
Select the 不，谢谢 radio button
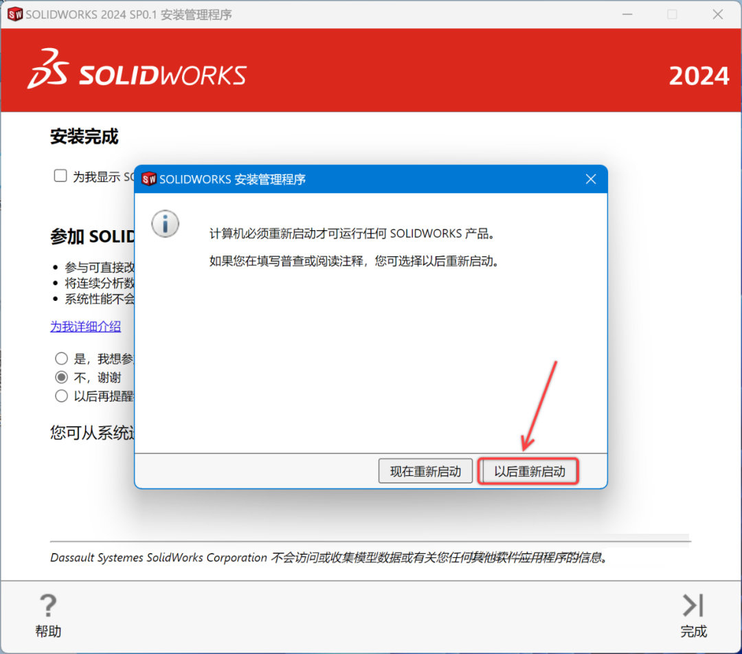coord(61,377)
